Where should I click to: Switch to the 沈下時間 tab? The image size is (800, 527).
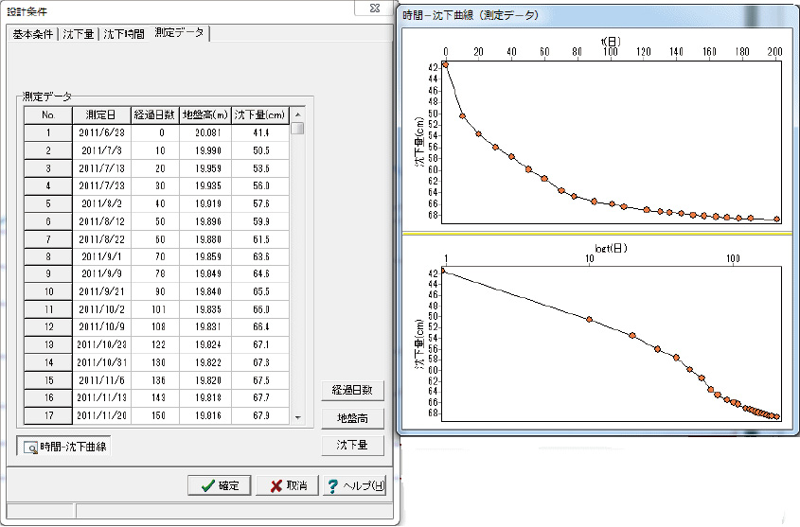(x=124, y=34)
